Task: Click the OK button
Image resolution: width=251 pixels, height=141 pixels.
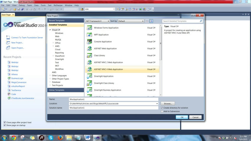Action: click(182, 117)
